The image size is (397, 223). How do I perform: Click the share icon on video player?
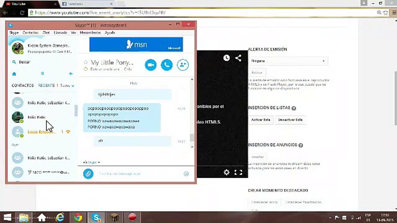coord(238,58)
